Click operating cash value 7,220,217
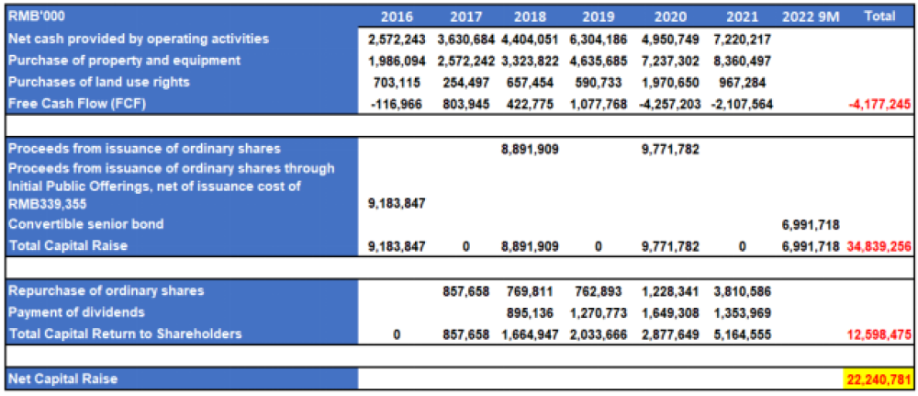This screenshot has height=396, width=918. (x=742, y=39)
